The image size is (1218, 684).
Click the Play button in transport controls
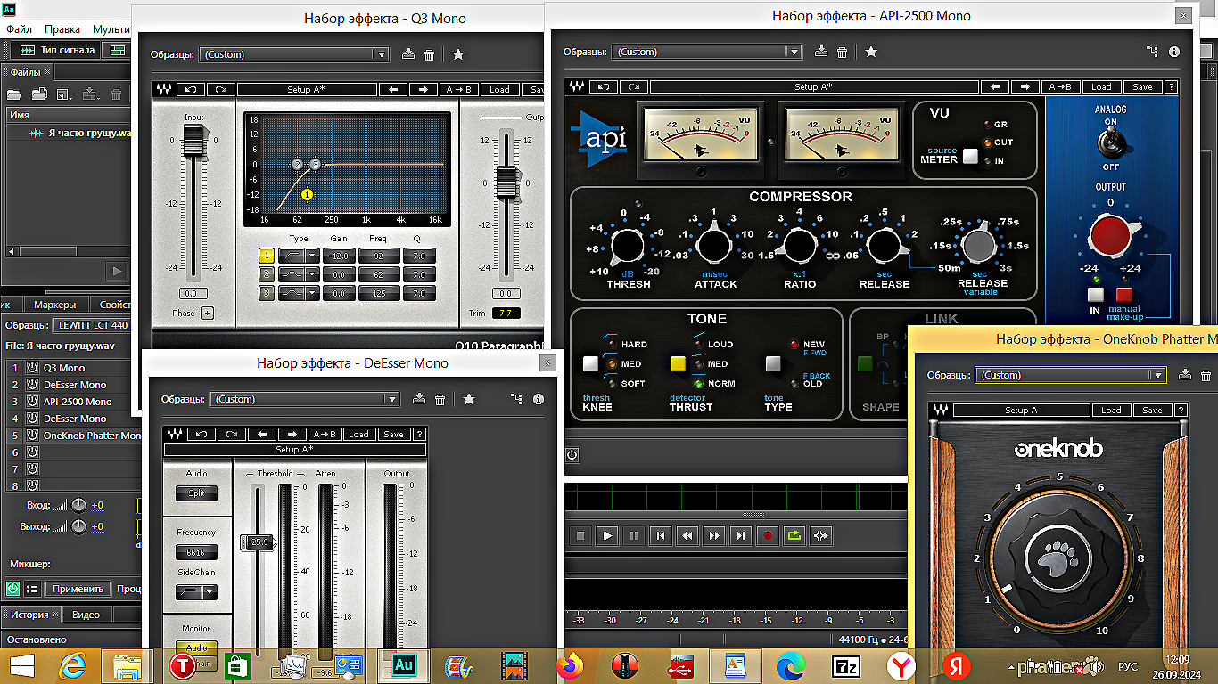coord(607,535)
